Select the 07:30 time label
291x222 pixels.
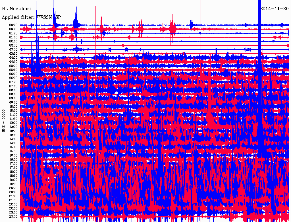(13, 86)
